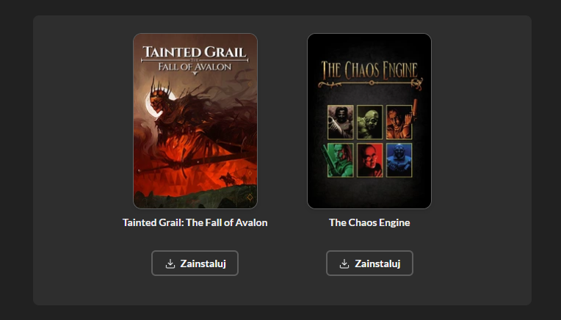Open 'The Chaos Engine' title below cover
The image size is (561, 320).
click(369, 222)
